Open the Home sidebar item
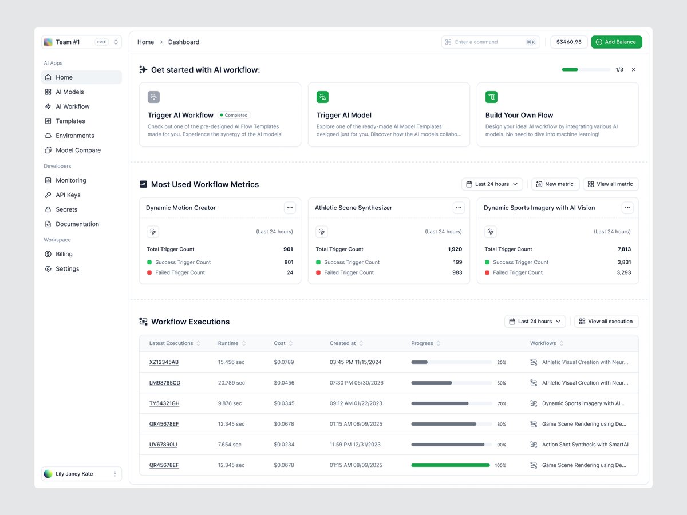 coord(81,77)
